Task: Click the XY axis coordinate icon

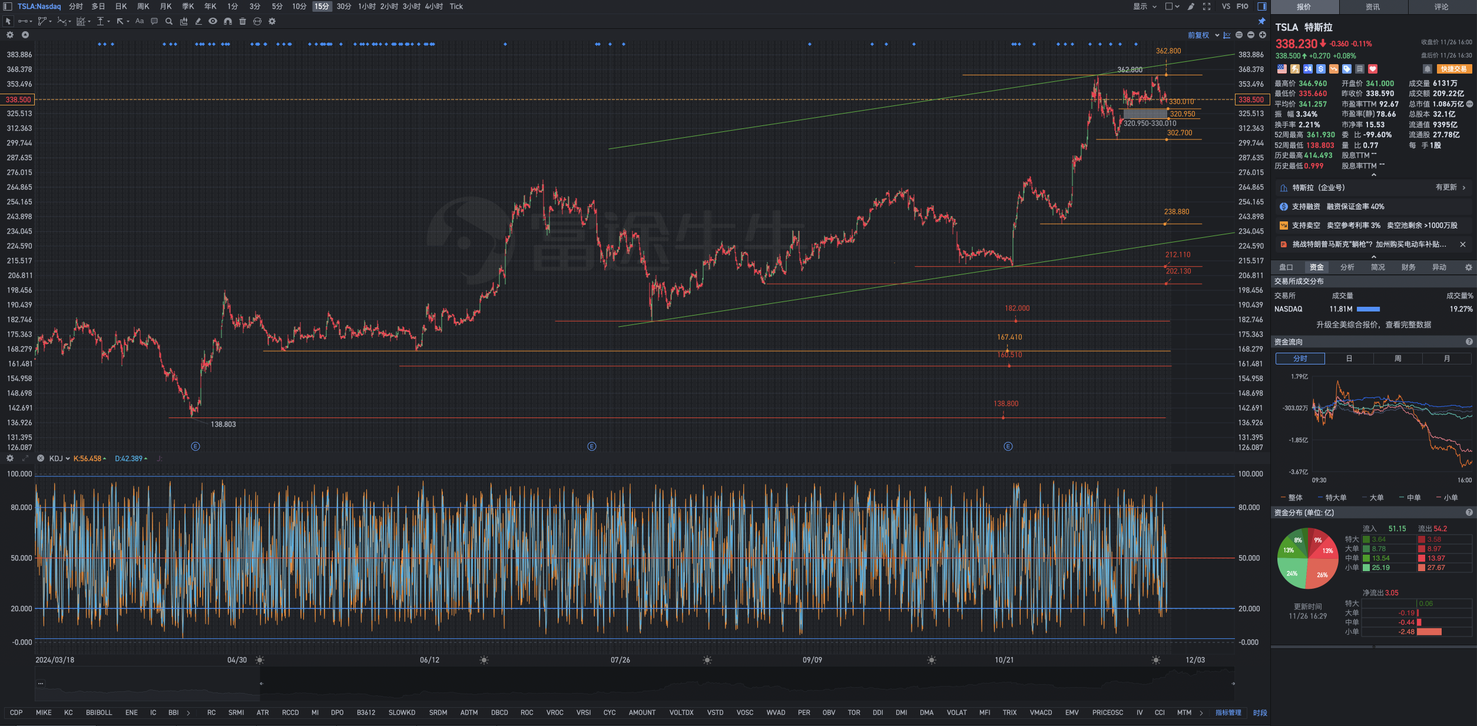Action: (x=1227, y=35)
